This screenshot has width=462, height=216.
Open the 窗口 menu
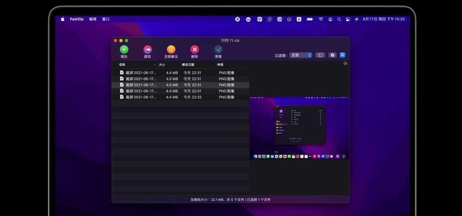(x=106, y=19)
